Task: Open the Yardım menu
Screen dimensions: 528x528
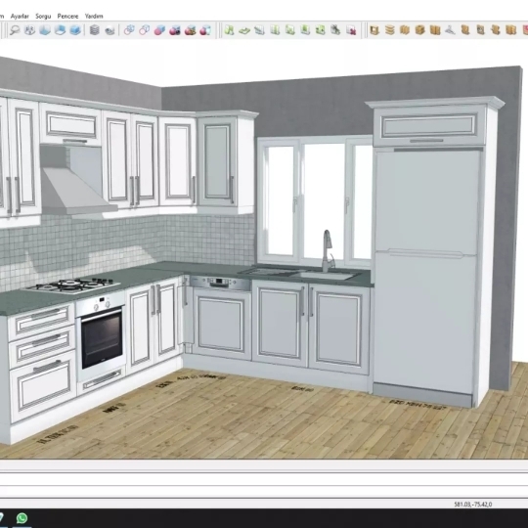Action: pyautogui.click(x=94, y=17)
